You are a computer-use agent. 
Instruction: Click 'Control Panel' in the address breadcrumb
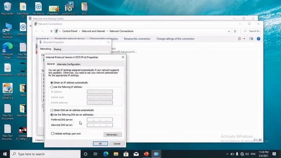pyautogui.click(x=70, y=31)
